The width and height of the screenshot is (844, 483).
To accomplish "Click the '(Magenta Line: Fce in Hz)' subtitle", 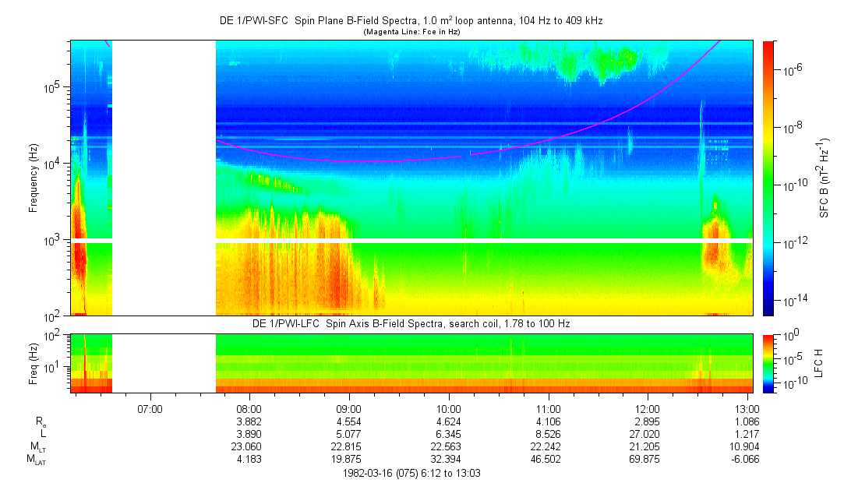I will click(411, 32).
